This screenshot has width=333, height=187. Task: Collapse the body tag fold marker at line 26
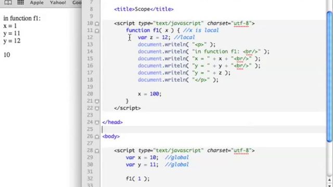click(x=97, y=137)
